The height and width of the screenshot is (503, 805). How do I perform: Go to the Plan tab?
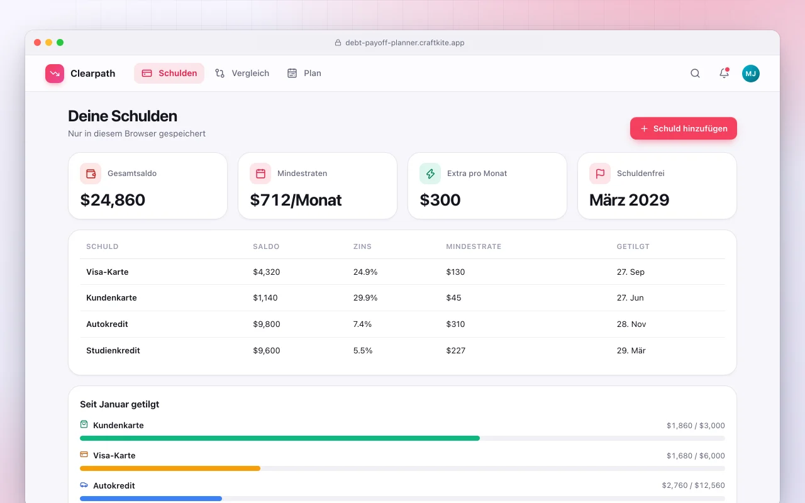point(304,74)
